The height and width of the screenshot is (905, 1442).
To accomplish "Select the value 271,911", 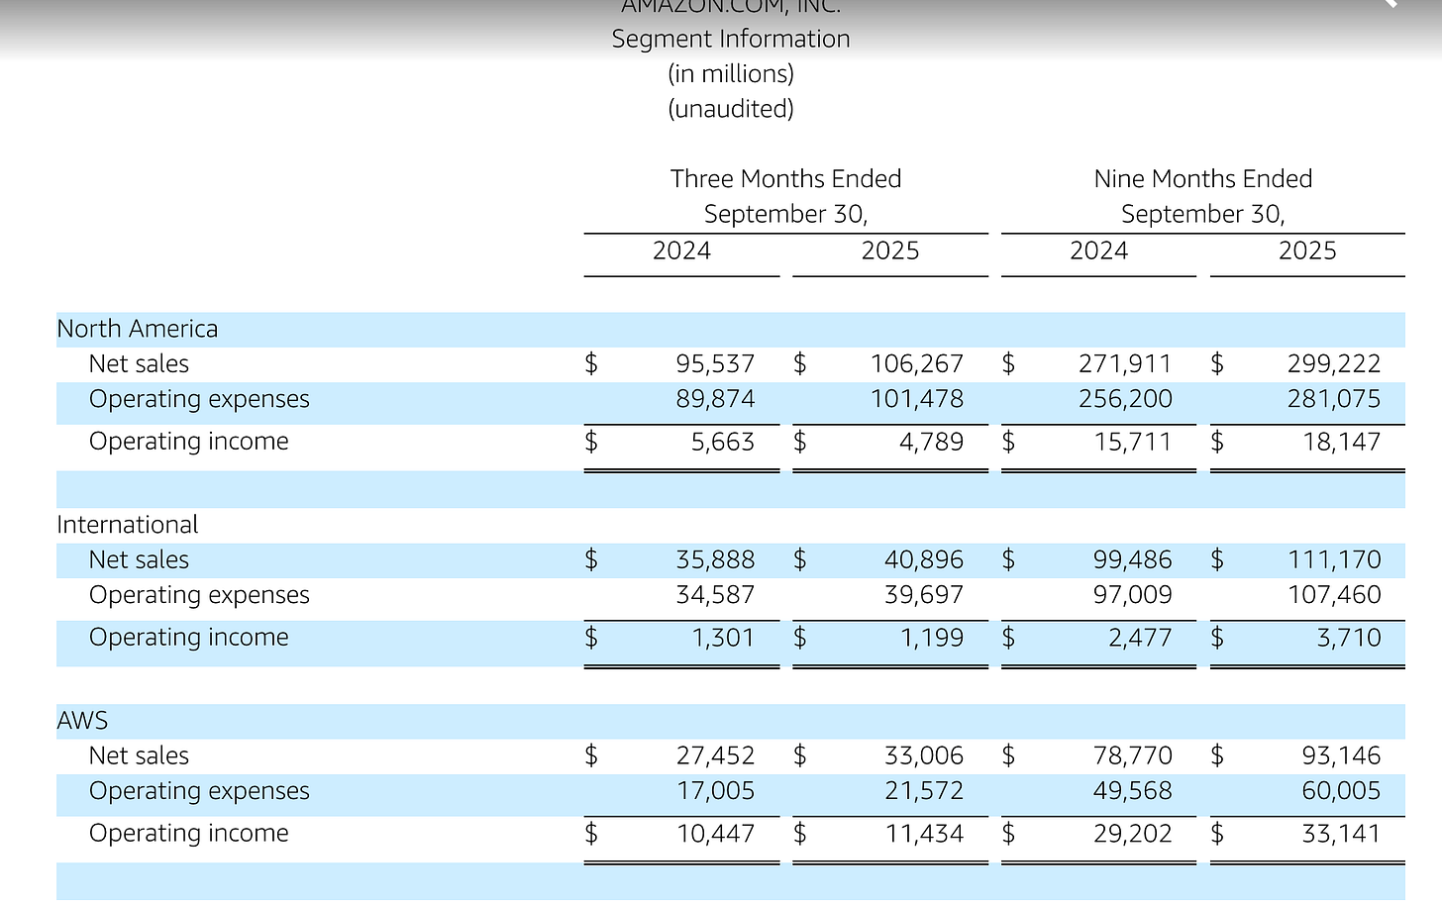I will point(1125,364).
